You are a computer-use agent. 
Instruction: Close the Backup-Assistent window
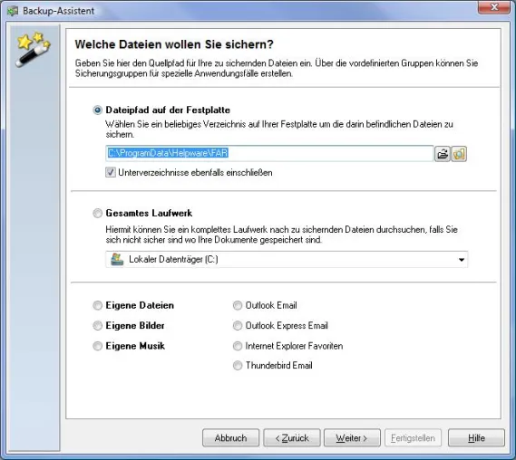point(494,7)
